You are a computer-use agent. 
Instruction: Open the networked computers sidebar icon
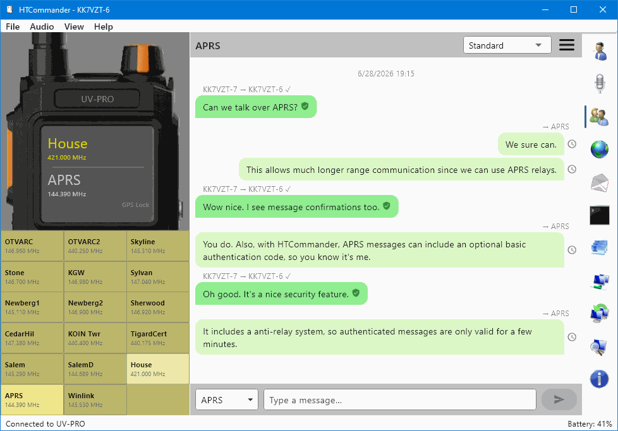600,281
